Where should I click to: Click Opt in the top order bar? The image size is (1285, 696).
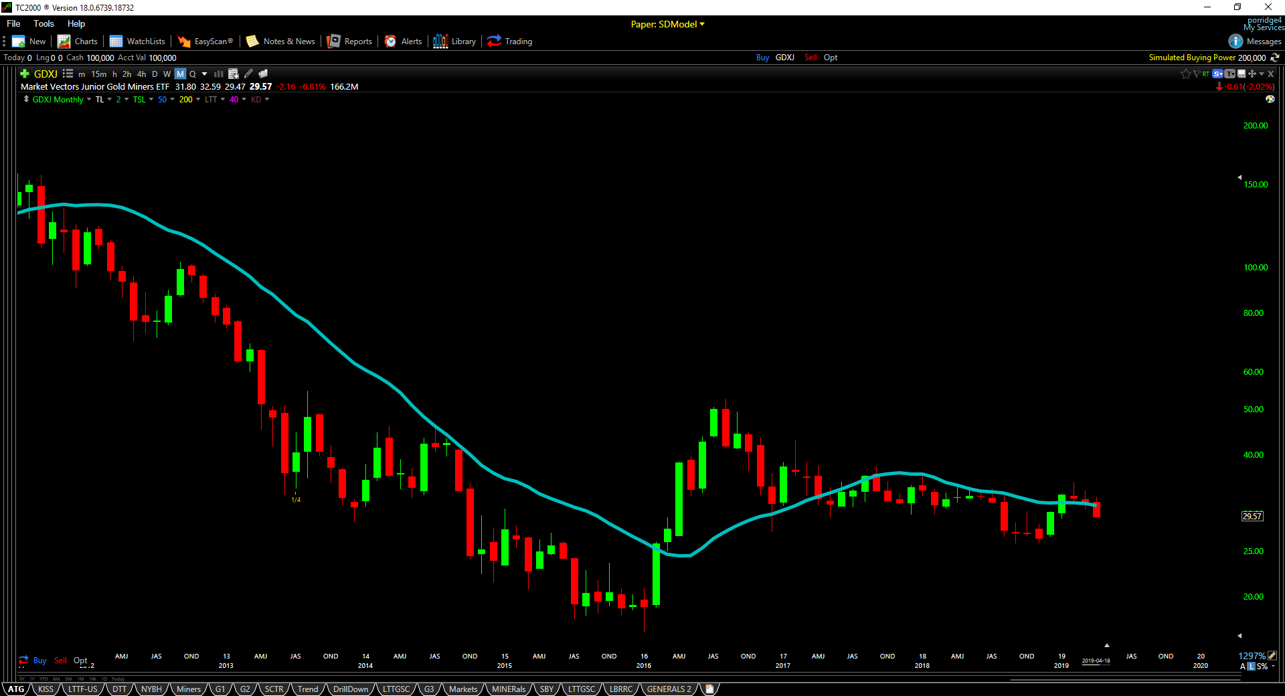click(x=831, y=58)
